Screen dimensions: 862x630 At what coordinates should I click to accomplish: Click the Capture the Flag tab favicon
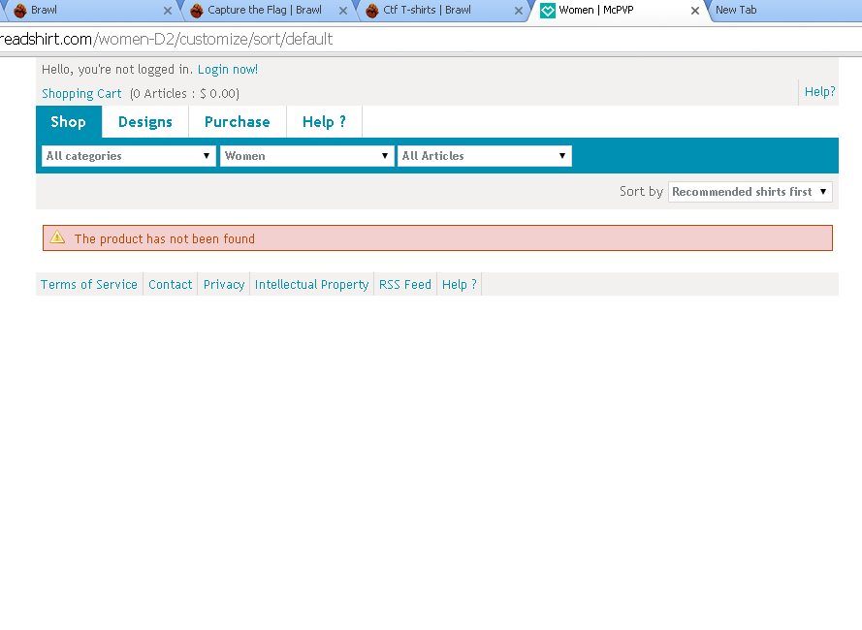click(x=197, y=11)
